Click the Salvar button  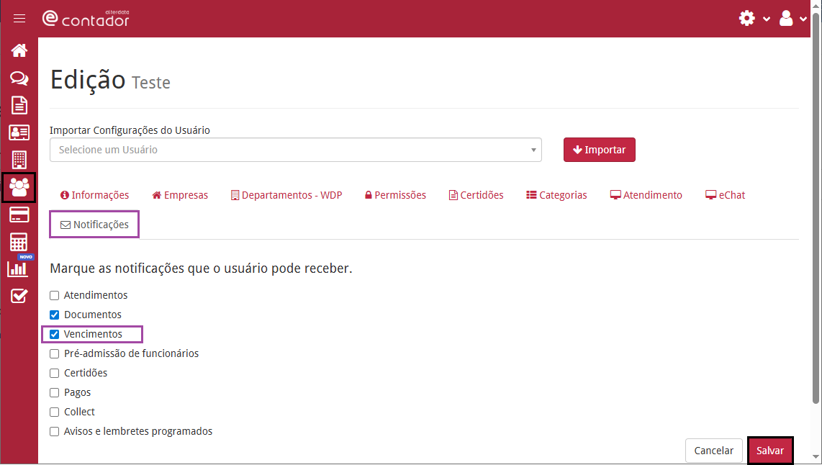(769, 451)
